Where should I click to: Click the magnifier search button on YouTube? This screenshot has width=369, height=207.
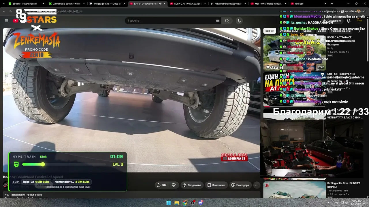[x=227, y=21]
